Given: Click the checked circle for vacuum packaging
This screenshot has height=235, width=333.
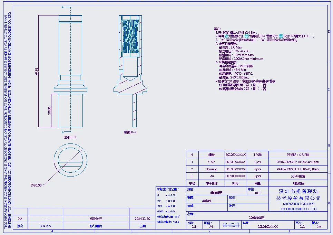Looking at the screenshot, I should point(247,89).
